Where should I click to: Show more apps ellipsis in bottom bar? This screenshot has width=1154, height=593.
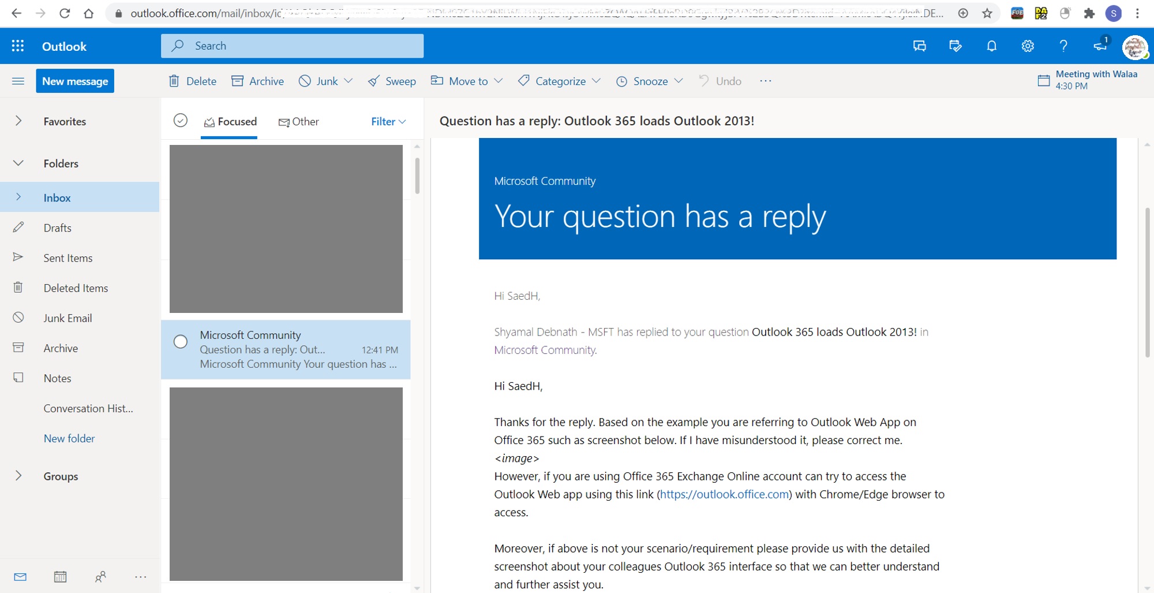pos(141,577)
